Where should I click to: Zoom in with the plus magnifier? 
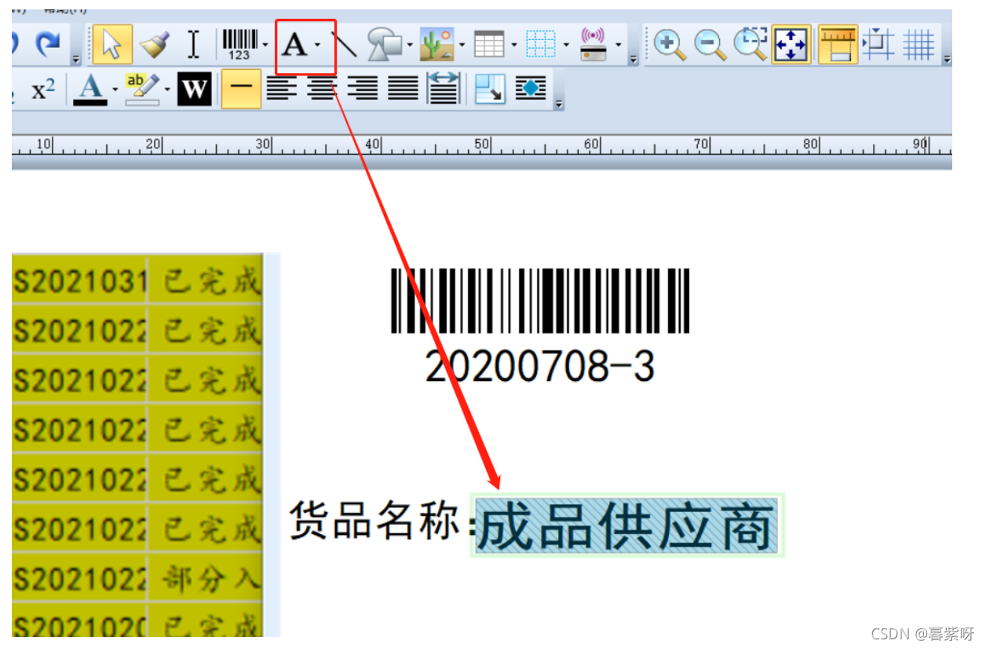point(670,45)
